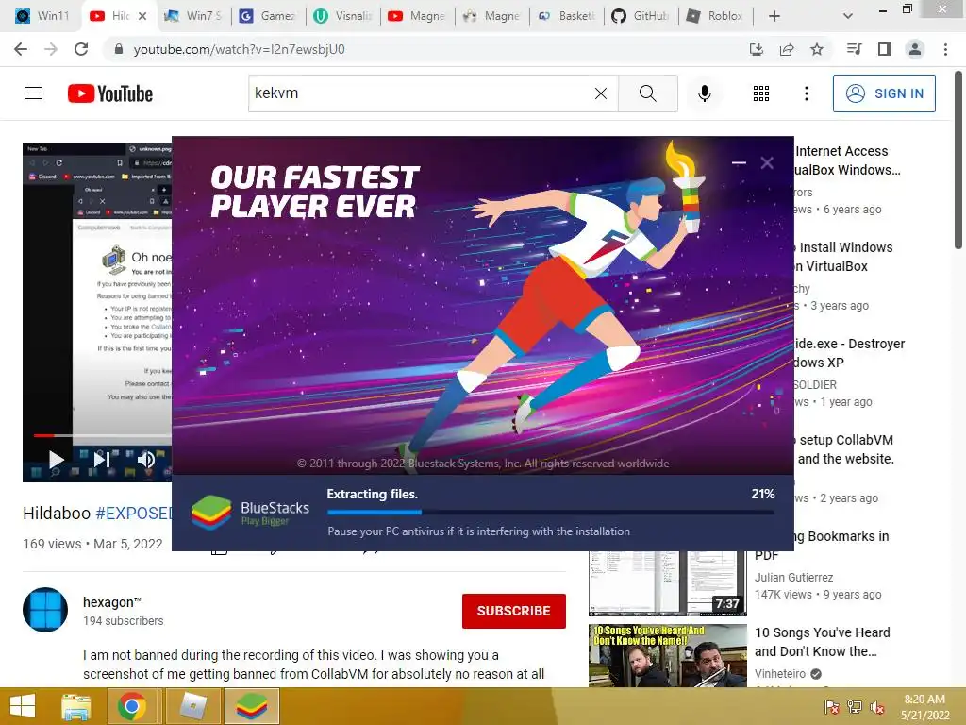This screenshot has height=725, width=966.
Task: Open the 10 Songs video thumbnail
Action: point(667,655)
